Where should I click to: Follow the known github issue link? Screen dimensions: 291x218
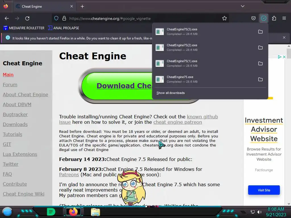pyautogui.click(x=202, y=117)
